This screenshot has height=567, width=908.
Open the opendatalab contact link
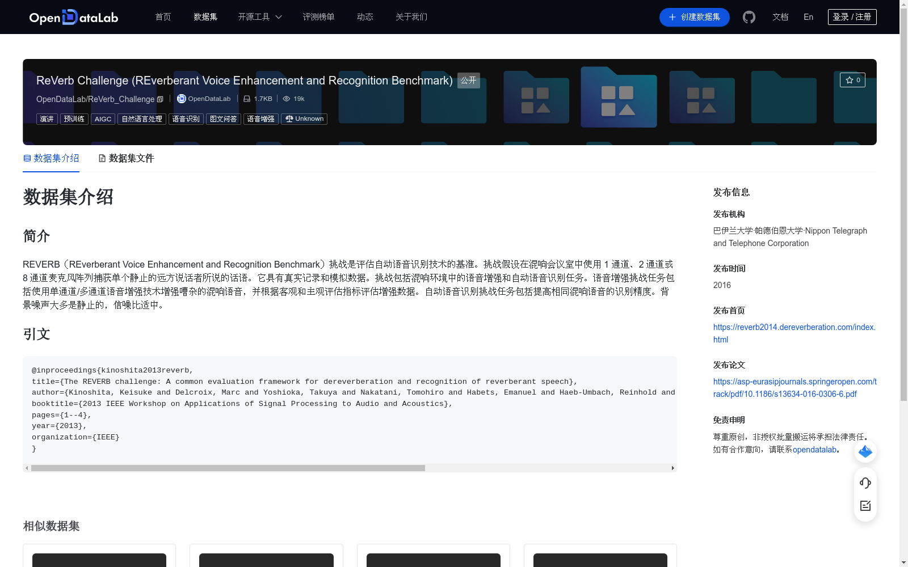point(814,450)
